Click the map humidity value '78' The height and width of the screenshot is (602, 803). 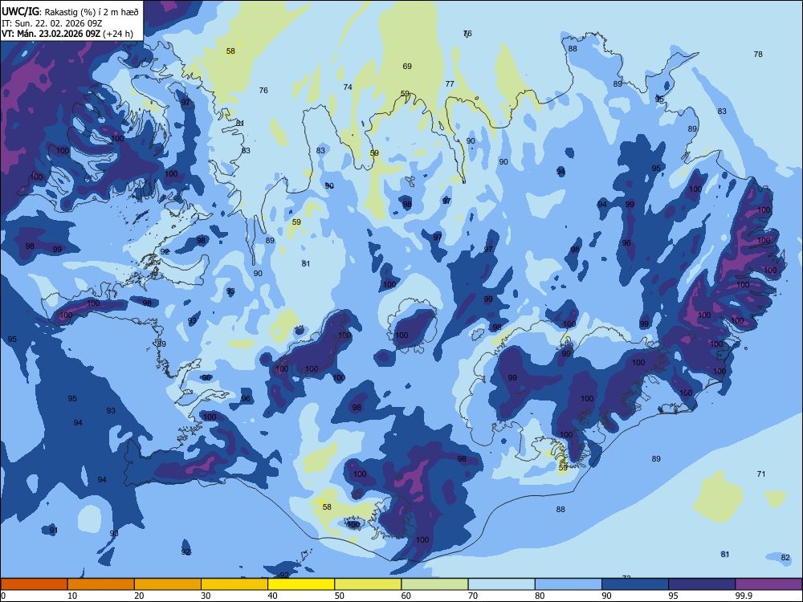click(x=759, y=54)
